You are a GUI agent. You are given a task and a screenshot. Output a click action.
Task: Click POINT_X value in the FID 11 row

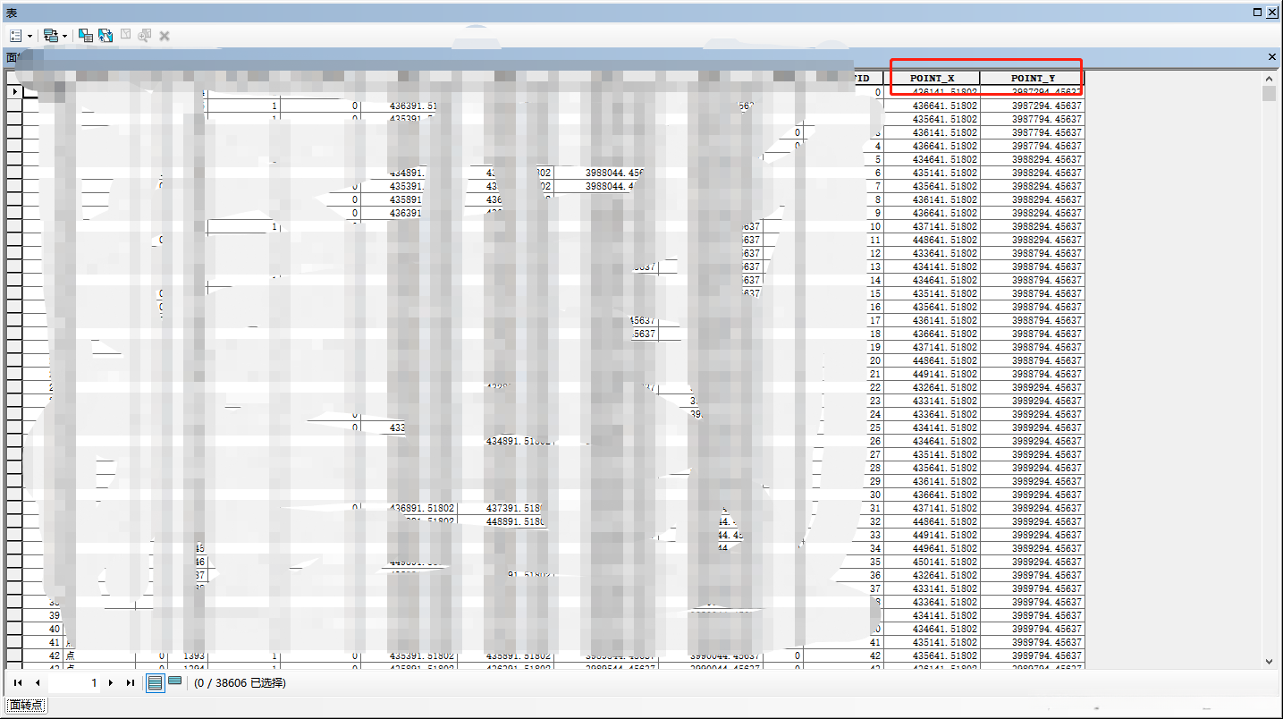coord(932,240)
